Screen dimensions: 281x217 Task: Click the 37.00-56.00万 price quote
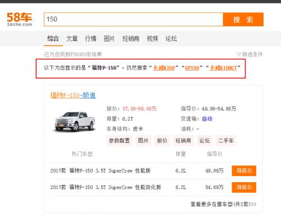[x=139, y=109]
